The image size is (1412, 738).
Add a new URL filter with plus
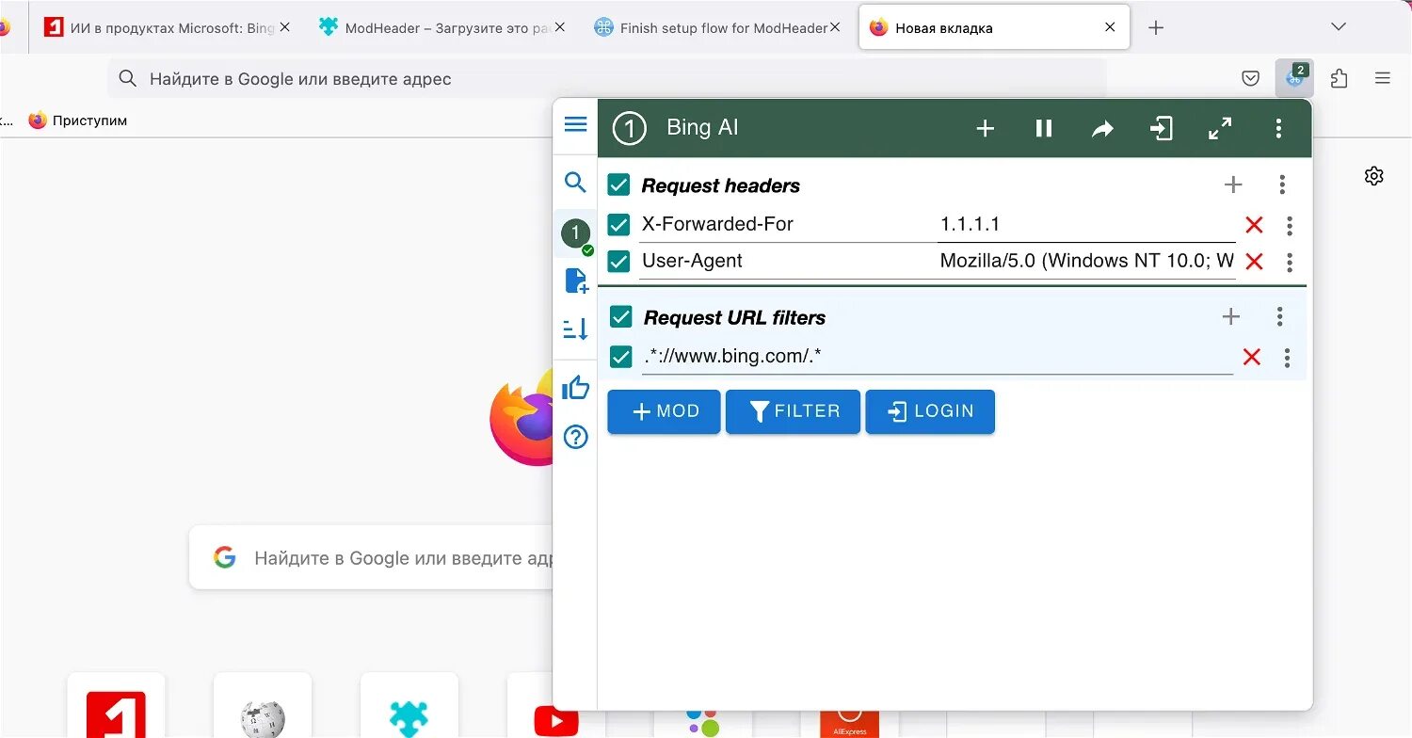pyautogui.click(x=1230, y=316)
